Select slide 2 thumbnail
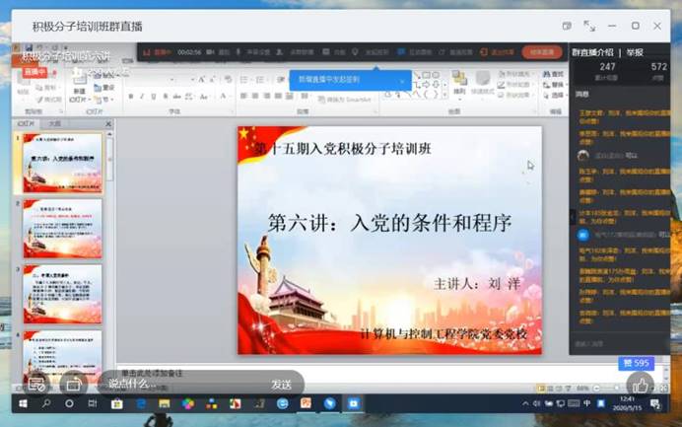This screenshot has height=427, width=682. (x=63, y=229)
